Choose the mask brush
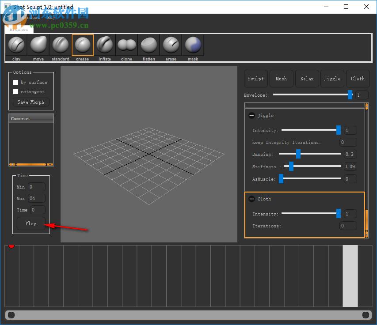The image size is (377, 325). tap(193, 45)
